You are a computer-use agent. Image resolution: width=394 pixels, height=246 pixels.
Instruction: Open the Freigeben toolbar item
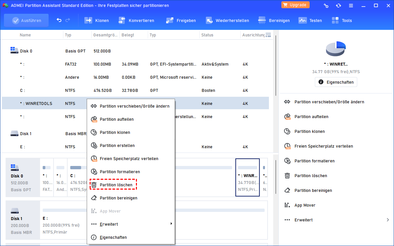[x=181, y=20]
